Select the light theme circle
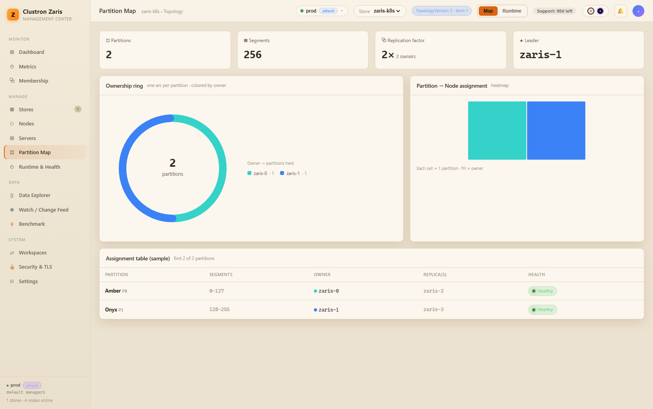653x409 pixels. pyautogui.click(x=590, y=11)
